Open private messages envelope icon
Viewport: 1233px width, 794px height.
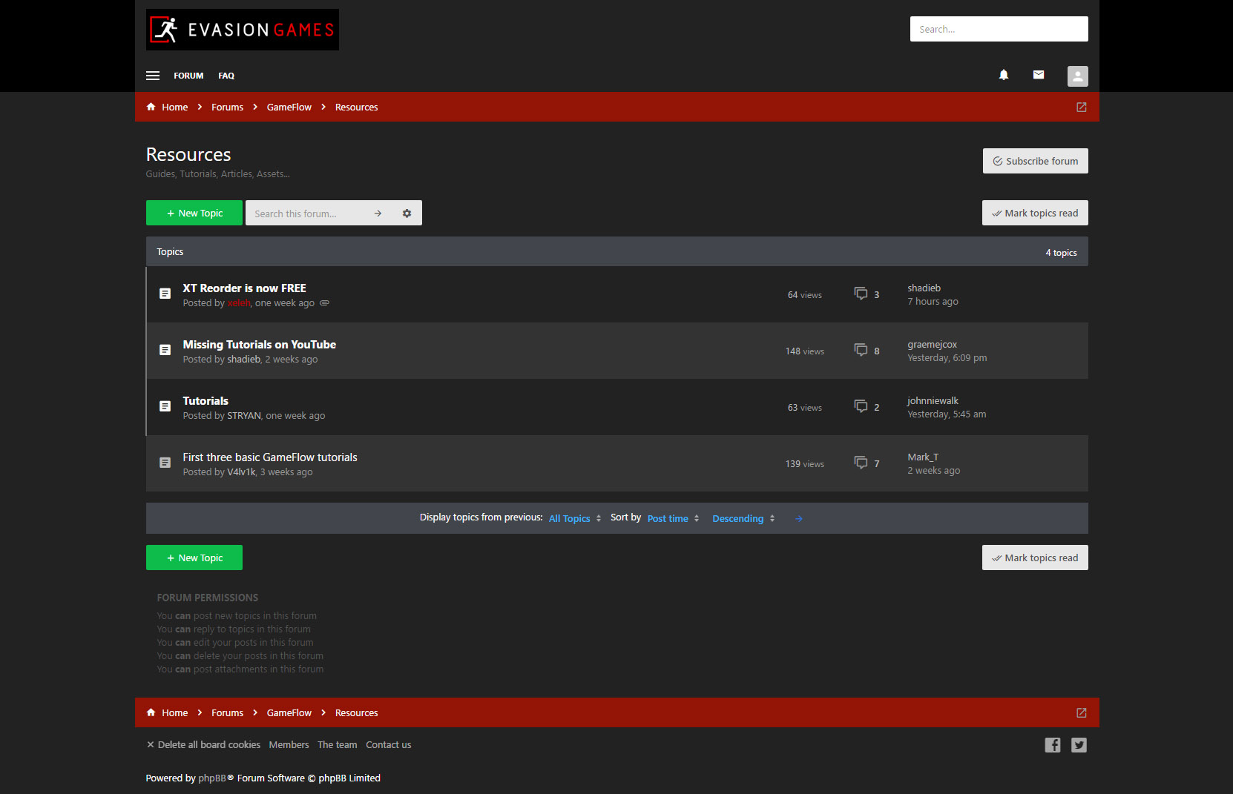click(x=1039, y=75)
